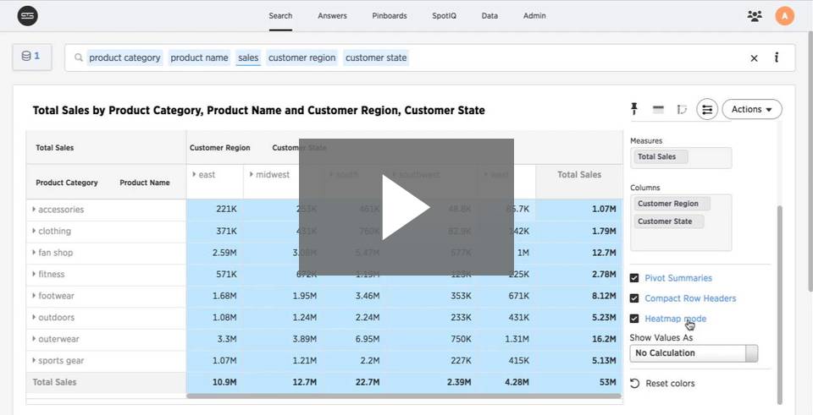Viewport: 813px width, 415px height.
Task: Click the chart type icon
Action: 682,109
